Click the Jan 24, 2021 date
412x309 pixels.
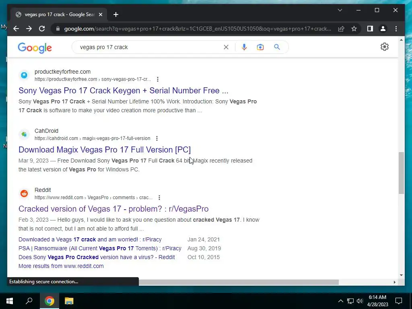pyautogui.click(x=203, y=239)
